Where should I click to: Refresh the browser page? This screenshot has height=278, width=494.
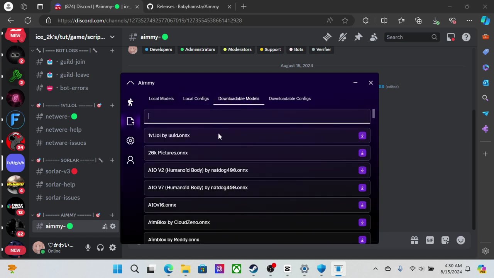[28, 20]
